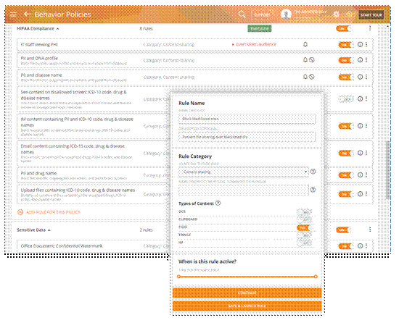
Task: Click Add Rule For This Policy link
Action: pos(49,212)
